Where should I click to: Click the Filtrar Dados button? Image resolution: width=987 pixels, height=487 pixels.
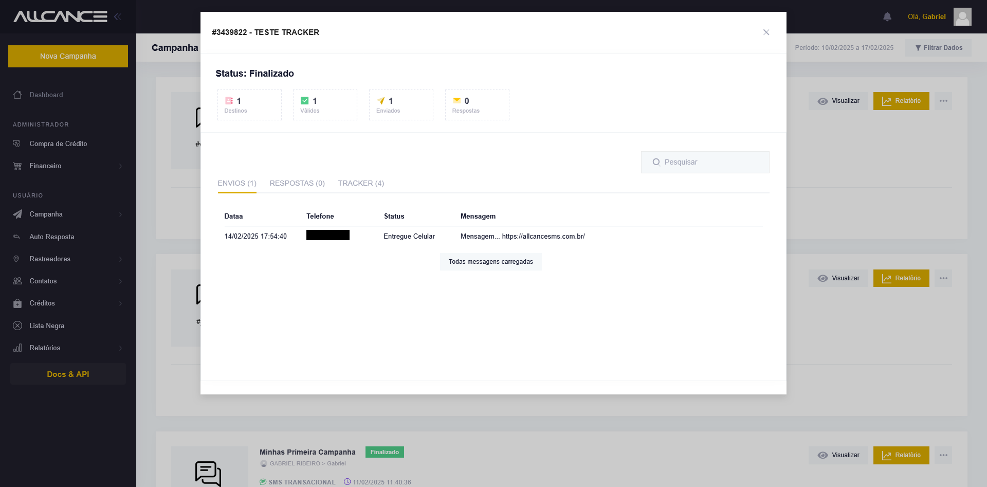click(938, 48)
